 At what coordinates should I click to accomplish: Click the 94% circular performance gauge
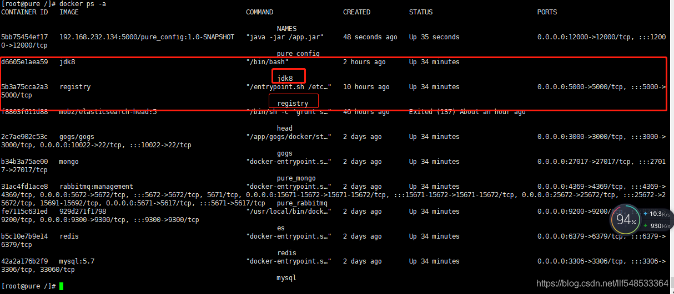(625, 220)
